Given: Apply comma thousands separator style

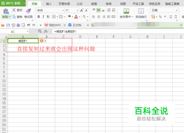Looking at the screenshot, I should [x=165, y=16].
